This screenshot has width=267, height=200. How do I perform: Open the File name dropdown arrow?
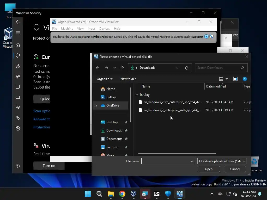[x=192, y=161]
